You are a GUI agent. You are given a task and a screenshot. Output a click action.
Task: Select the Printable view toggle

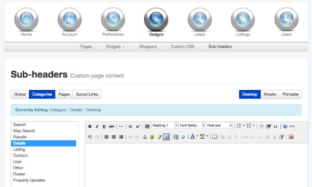click(x=290, y=94)
